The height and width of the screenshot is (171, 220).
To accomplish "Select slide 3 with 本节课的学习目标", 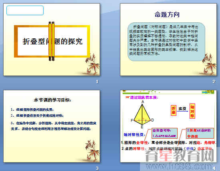I will coord(52,126).
